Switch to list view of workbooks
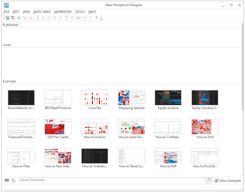This screenshot has height=192, width=245. 14,180
